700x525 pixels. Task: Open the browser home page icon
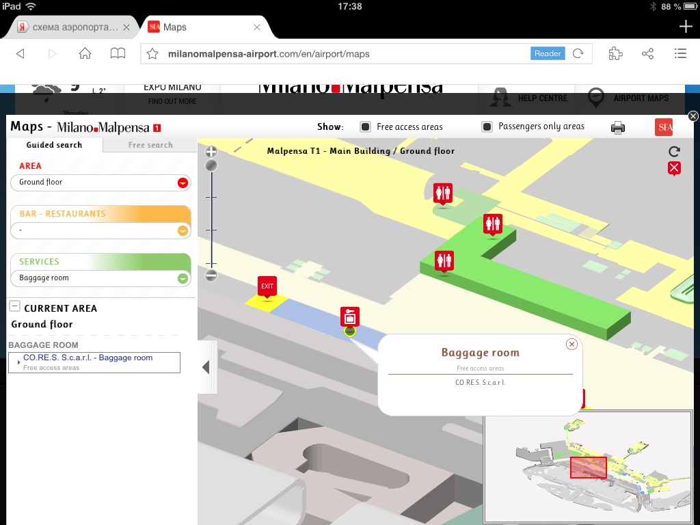(x=85, y=53)
